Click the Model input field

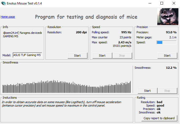pyautogui.click(x=27, y=55)
